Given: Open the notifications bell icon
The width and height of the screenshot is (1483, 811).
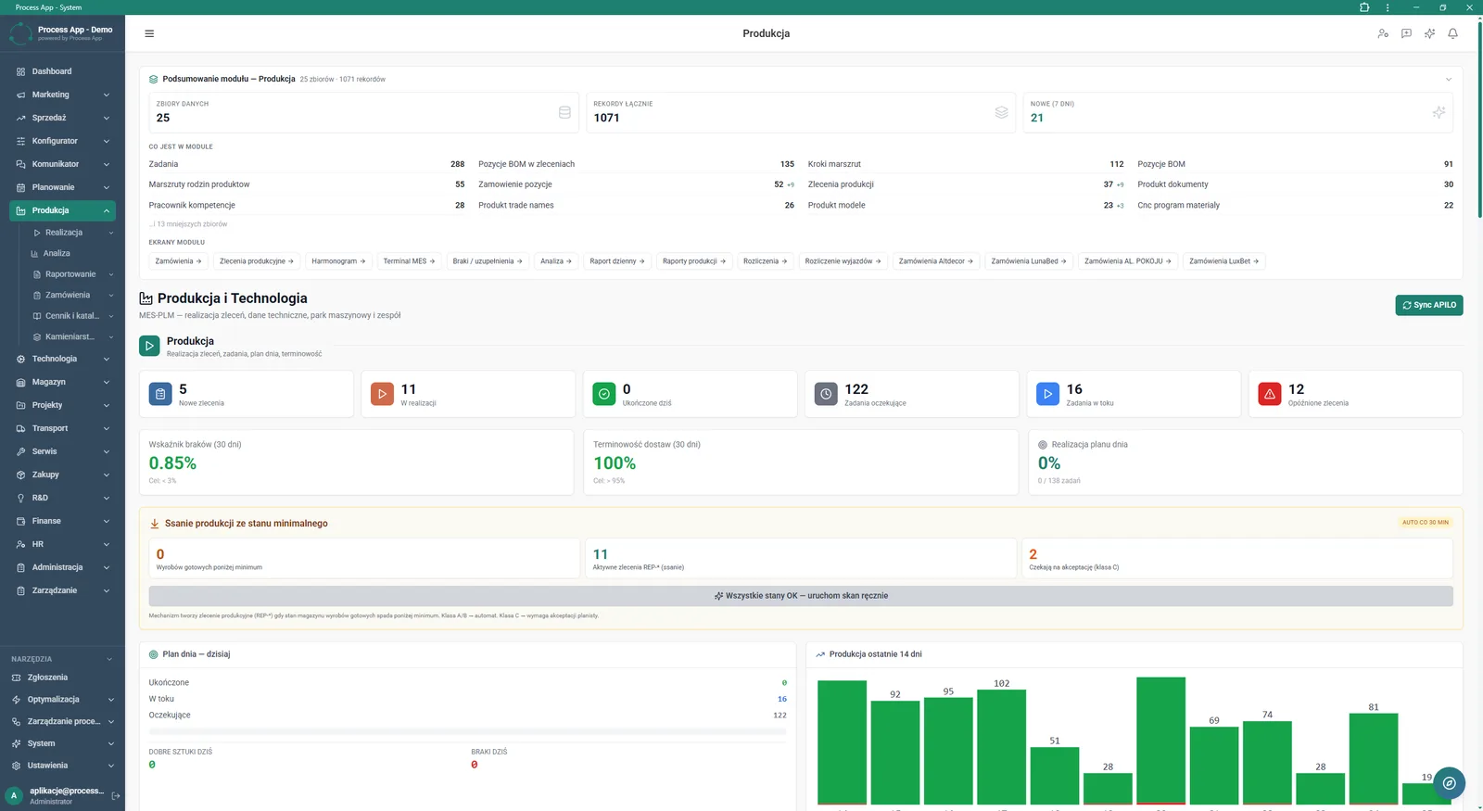Looking at the screenshot, I should point(1452,33).
